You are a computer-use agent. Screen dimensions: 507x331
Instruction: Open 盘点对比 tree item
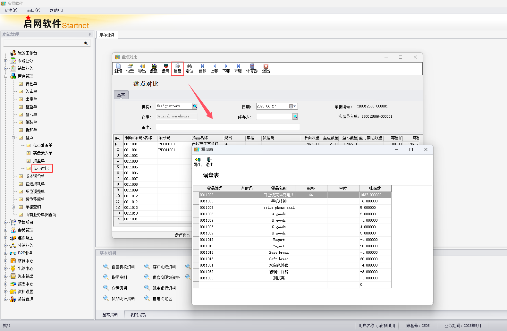[41, 168]
